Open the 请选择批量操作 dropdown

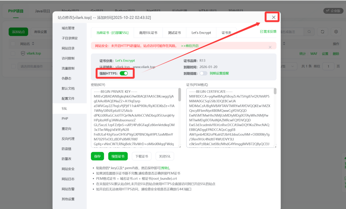click(x=32, y=66)
